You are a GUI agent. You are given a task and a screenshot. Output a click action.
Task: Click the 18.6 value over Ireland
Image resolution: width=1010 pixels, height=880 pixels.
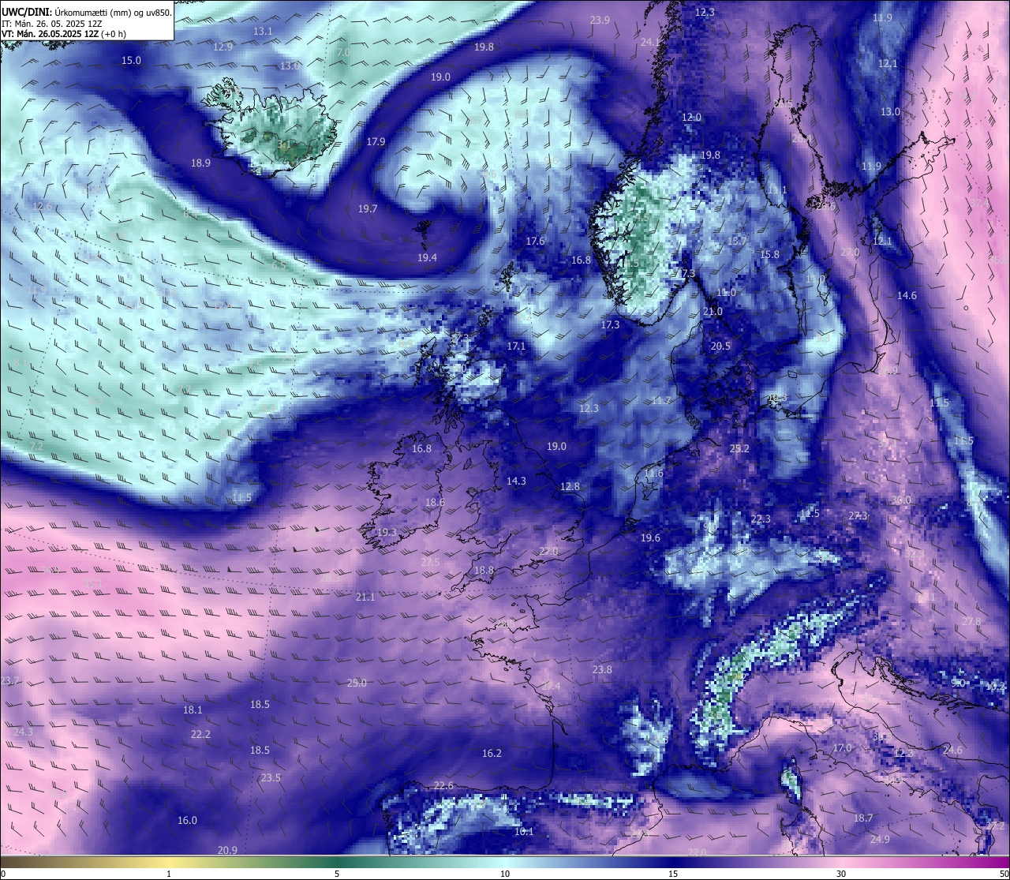tap(435, 503)
